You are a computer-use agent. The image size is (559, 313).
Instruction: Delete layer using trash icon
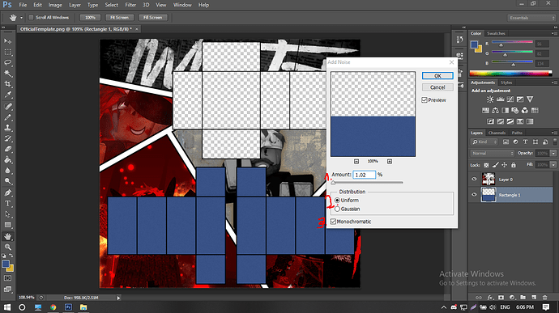pyautogui.click(x=544, y=298)
